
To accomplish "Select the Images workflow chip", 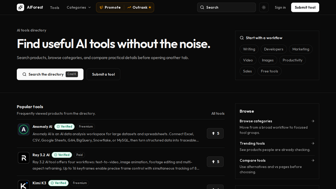I will [268, 60].
